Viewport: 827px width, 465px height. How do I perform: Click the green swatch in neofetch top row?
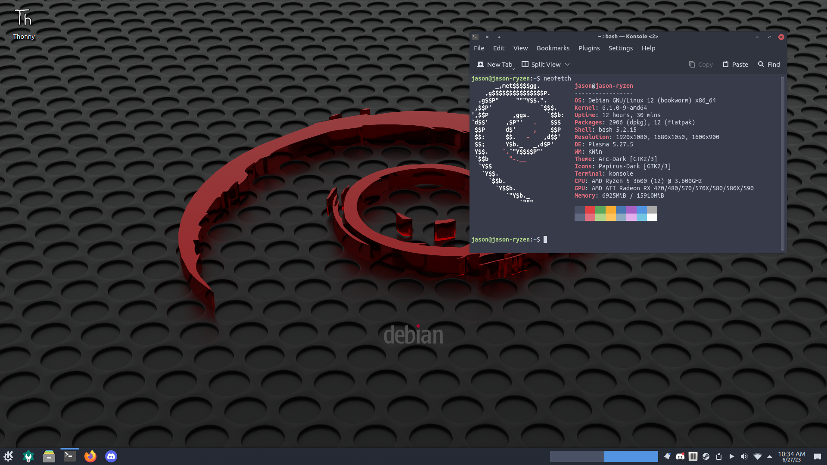tap(600, 210)
